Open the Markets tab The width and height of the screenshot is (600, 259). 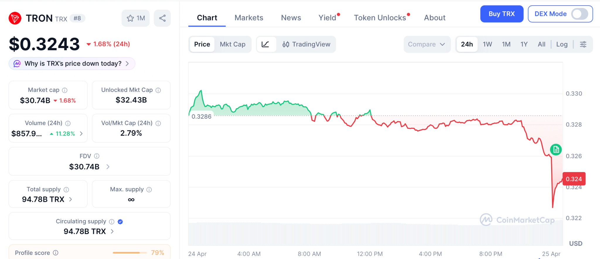pos(249,18)
